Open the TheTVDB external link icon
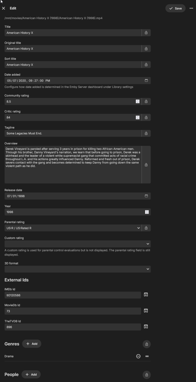Image resolution: width=196 pixels, height=382 pixels. click(x=146, y=327)
